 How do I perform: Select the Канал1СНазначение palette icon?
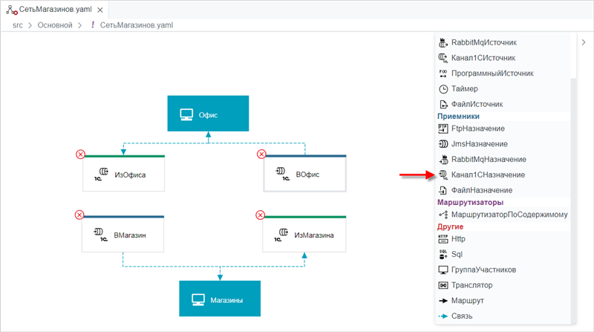pyautogui.click(x=443, y=175)
